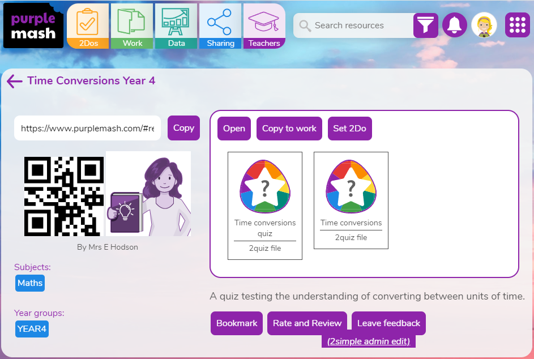The image size is (534, 359).
Task: Open the Sharing section
Action: 220,25
